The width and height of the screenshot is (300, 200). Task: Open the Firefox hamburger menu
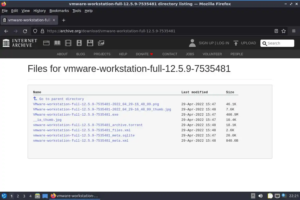coord(294,31)
